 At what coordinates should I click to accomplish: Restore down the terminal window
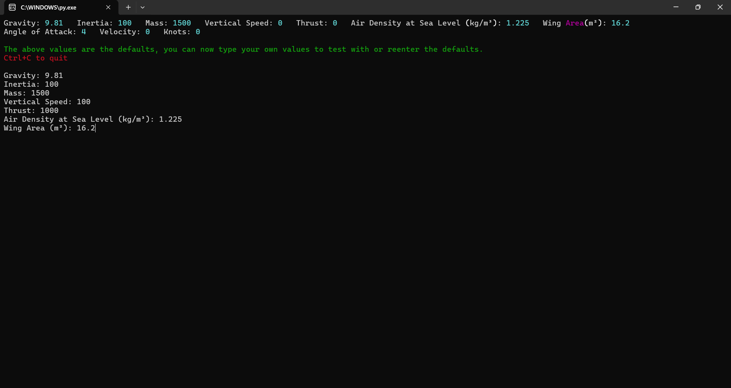pos(697,7)
